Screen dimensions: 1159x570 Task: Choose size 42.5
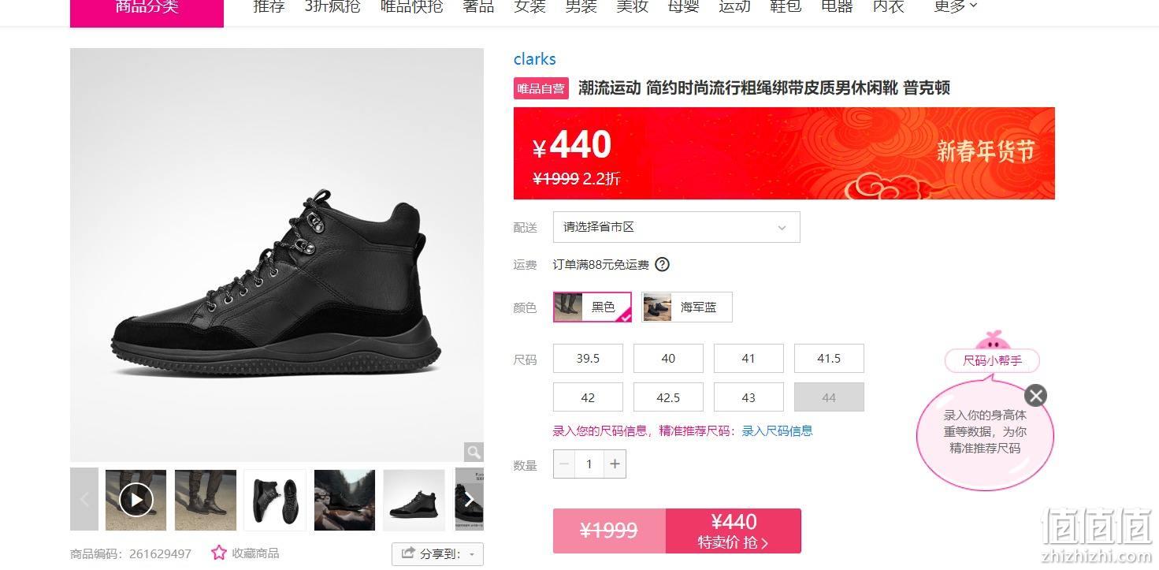pos(668,397)
